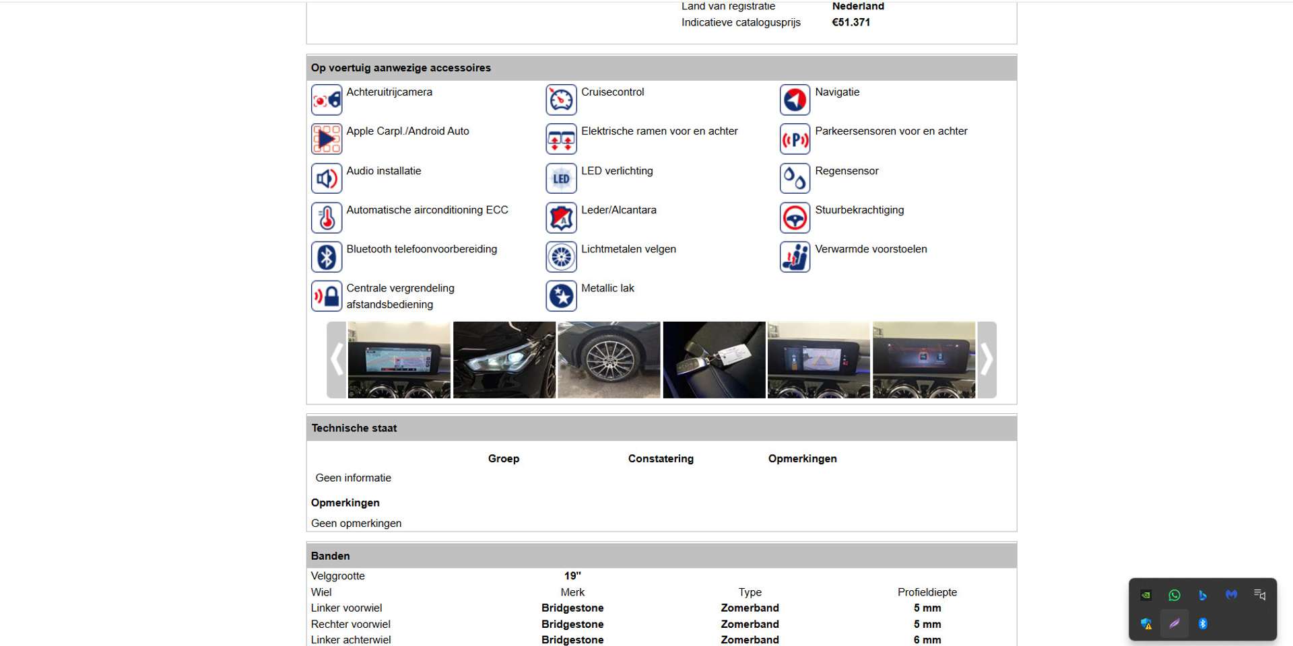The width and height of the screenshot is (1293, 646).
Task: Click the Centrale vergrendeling lock icon
Action: (x=327, y=296)
